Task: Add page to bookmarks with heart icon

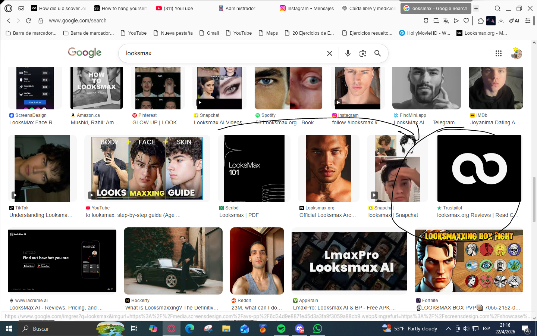Action: 466,21
